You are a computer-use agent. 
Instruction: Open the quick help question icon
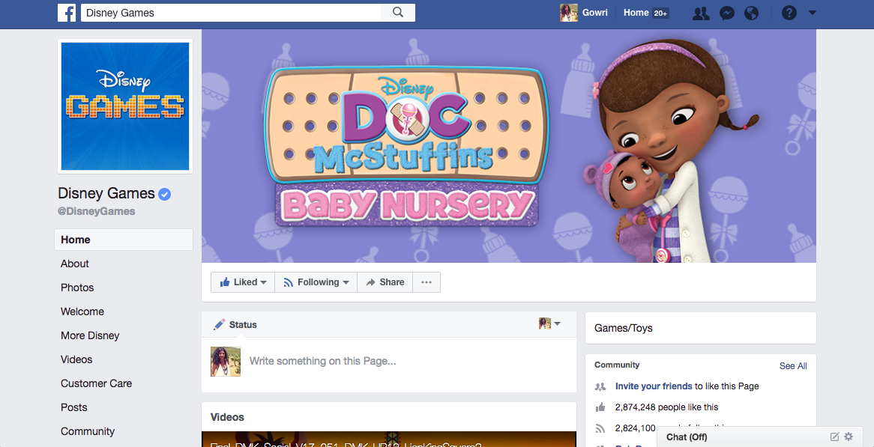(789, 13)
